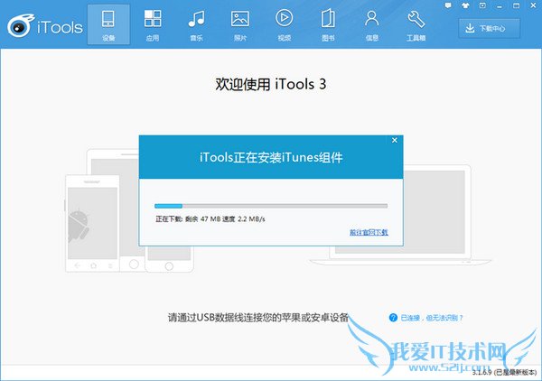This screenshot has height=381, width=542.
Task: Click the download progress bar
Action: tap(271, 206)
